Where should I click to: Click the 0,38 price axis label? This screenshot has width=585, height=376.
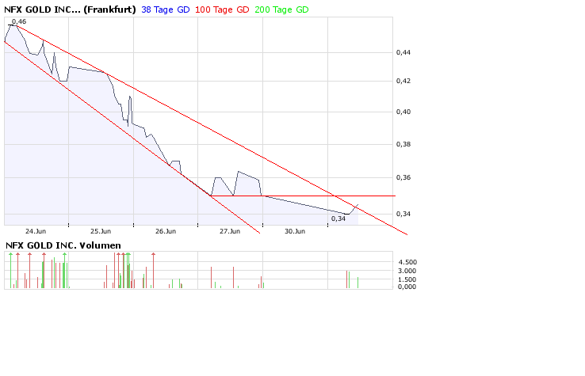pos(404,144)
